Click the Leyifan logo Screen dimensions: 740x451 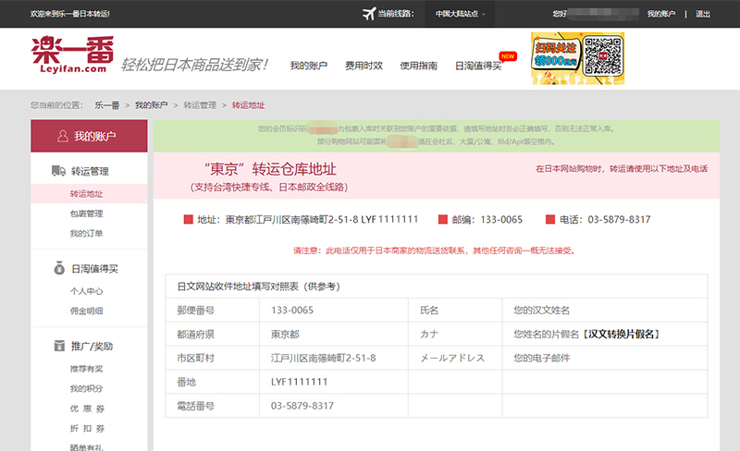click(69, 55)
